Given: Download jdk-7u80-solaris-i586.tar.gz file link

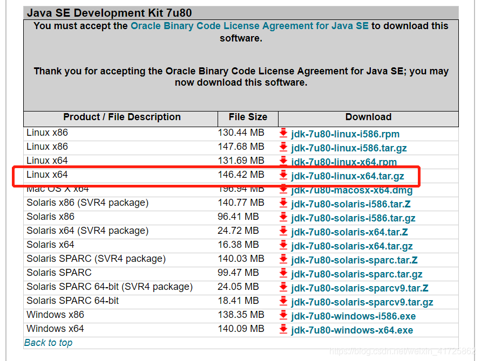Looking at the screenshot, I should click(x=353, y=218).
